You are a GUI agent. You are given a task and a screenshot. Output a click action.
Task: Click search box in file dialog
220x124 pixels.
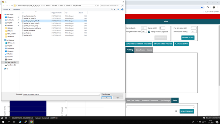click(x=111, y=6)
